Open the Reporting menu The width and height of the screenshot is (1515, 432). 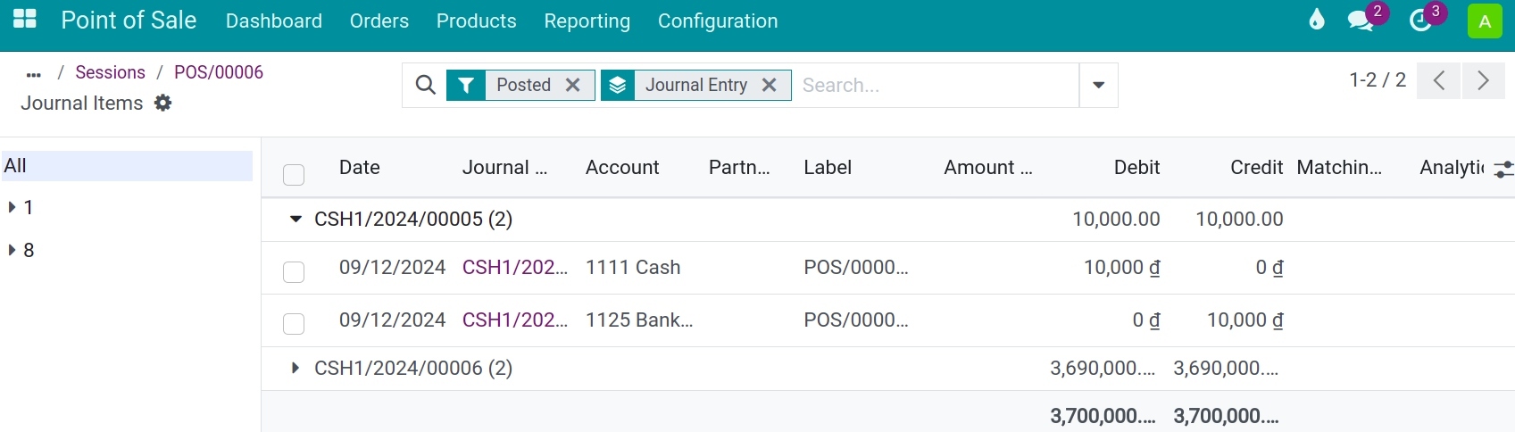[587, 21]
